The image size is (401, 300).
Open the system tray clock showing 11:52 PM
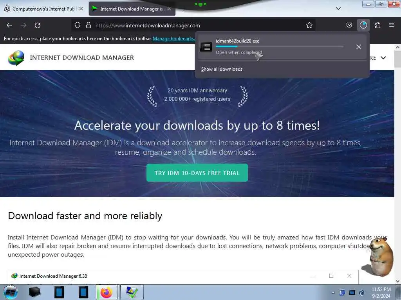381,293
